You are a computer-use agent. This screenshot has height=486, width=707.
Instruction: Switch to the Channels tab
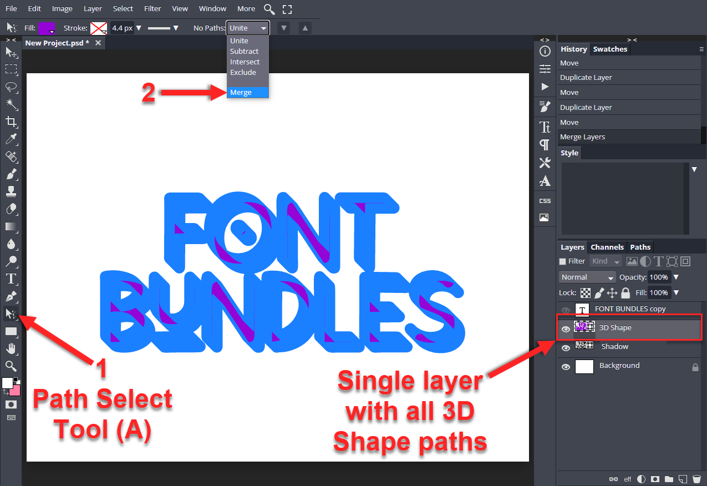607,247
